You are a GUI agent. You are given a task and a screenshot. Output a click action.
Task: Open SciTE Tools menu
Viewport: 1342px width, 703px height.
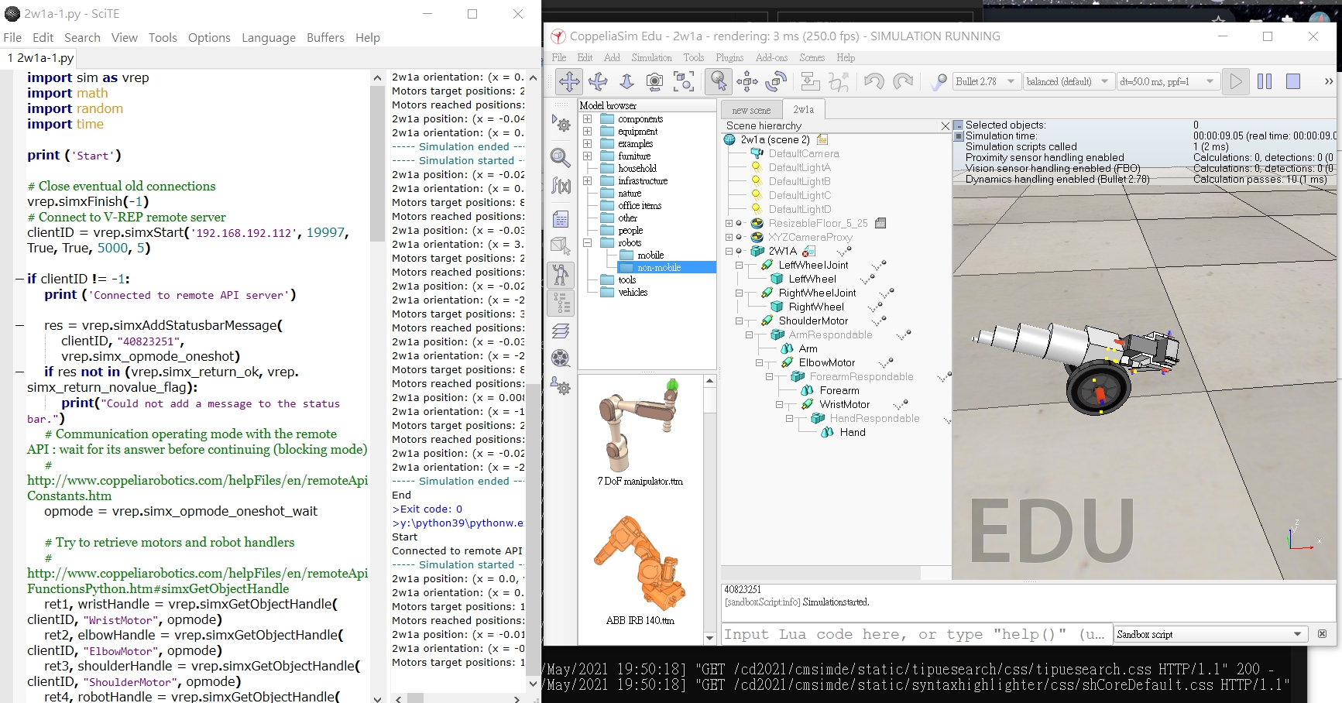click(x=163, y=37)
